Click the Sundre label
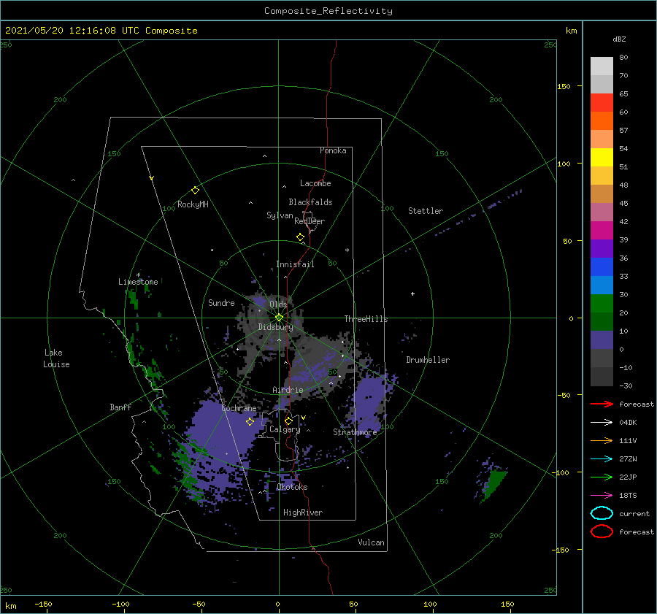This screenshot has width=657, height=614. [x=221, y=302]
